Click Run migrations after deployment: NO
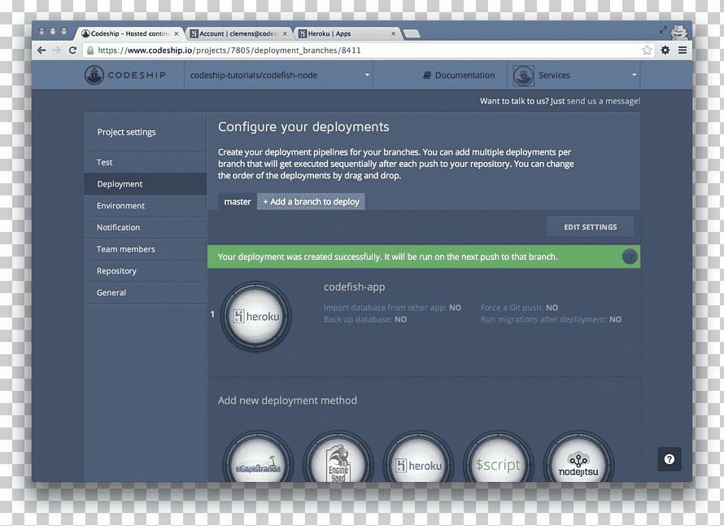 pyautogui.click(x=551, y=319)
